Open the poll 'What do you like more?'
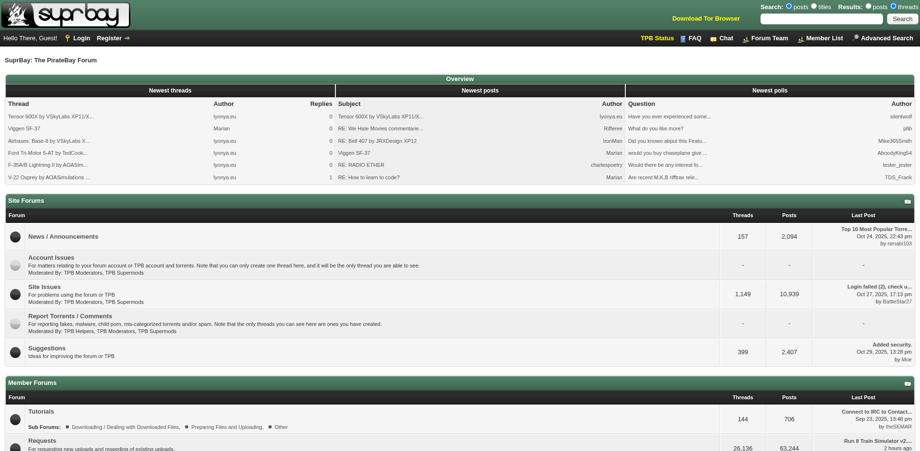920x451 pixels. [x=655, y=129]
